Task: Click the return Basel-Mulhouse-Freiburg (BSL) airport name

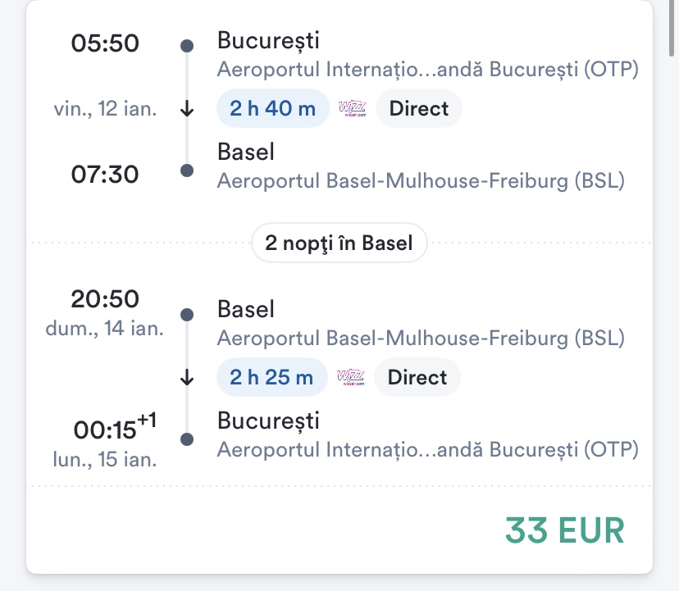Action: [421, 337]
